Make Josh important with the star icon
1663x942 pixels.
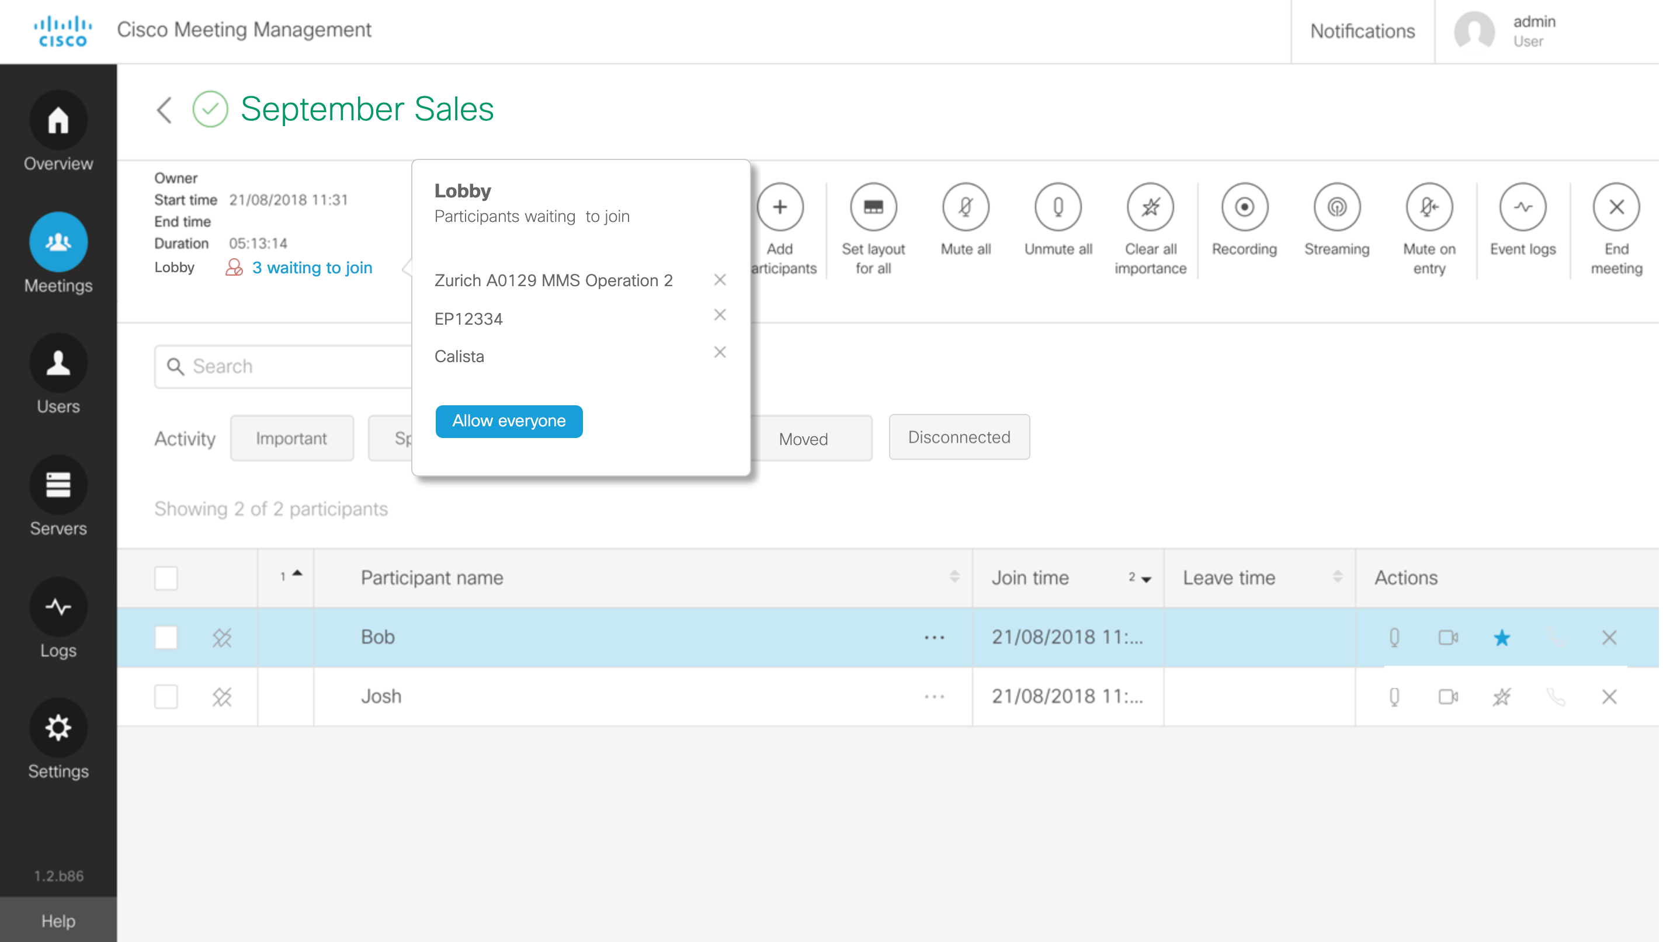tap(1502, 697)
